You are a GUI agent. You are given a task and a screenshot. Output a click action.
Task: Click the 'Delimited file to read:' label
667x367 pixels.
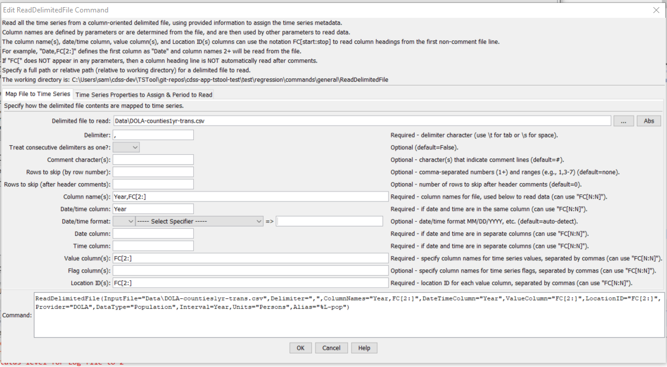click(x=81, y=121)
